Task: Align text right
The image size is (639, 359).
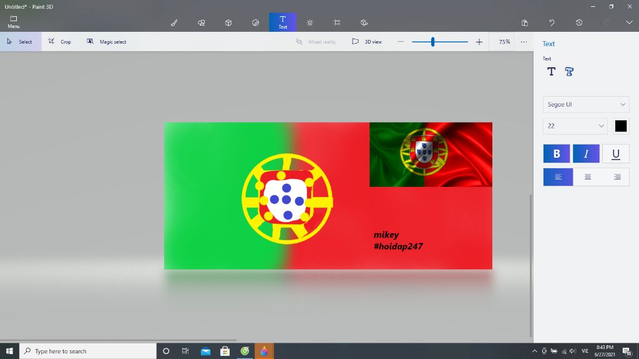Action: pyautogui.click(x=617, y=176)
